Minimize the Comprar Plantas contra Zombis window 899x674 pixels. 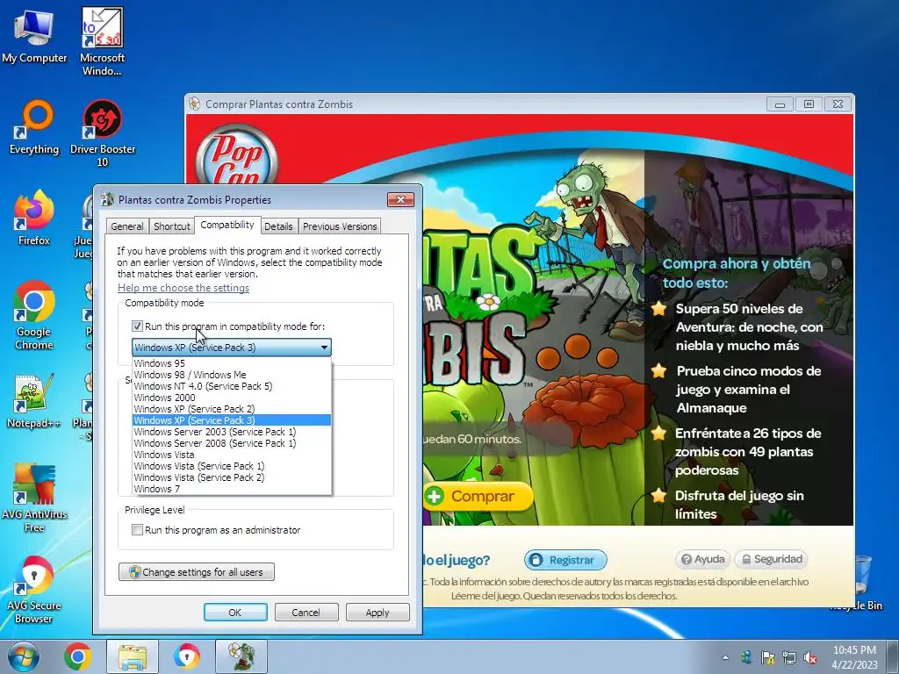click(780, 104)
